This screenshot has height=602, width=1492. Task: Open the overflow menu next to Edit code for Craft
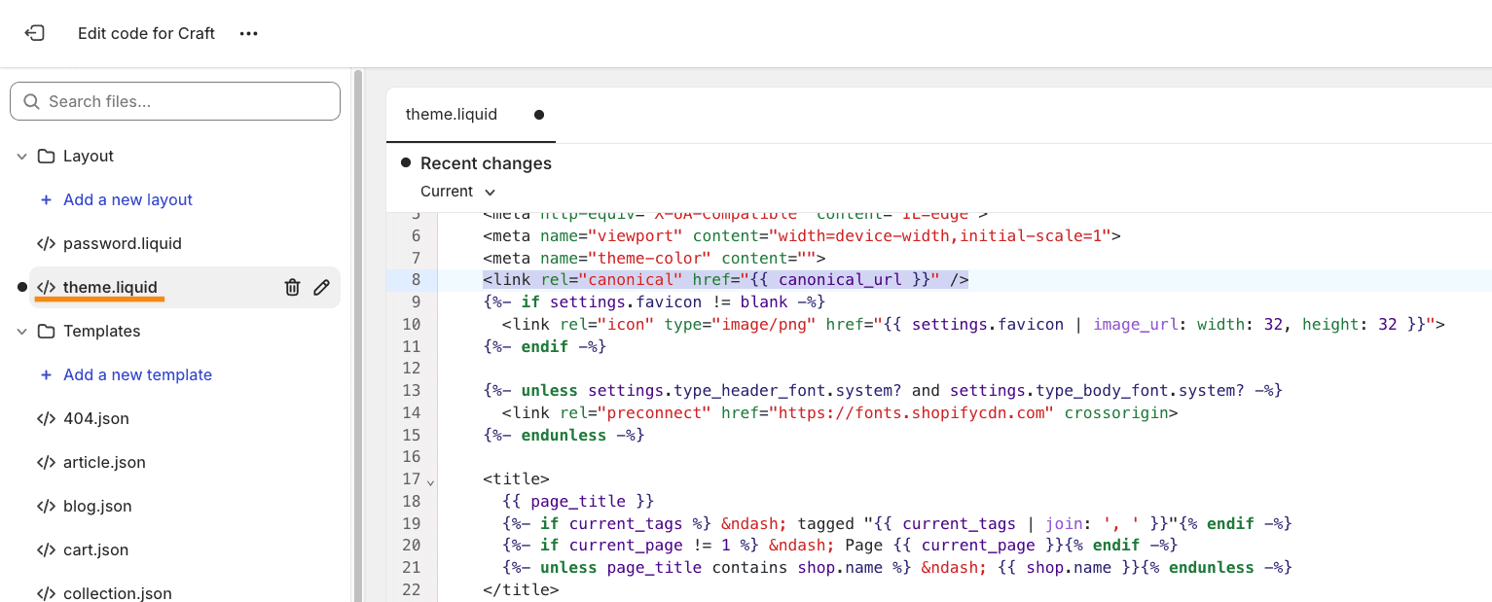tap(248, 32)
